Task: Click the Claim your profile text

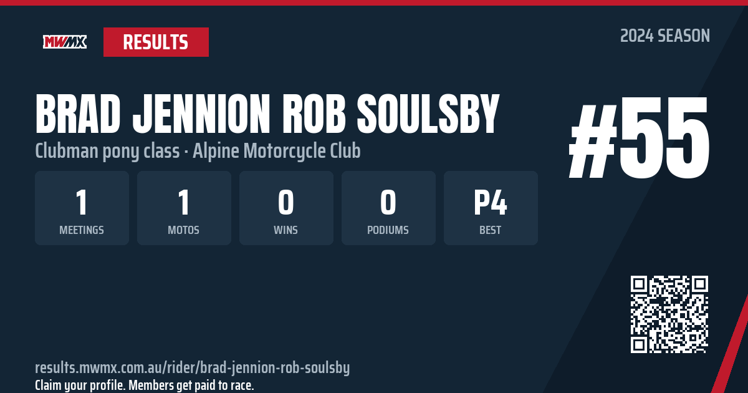Action: 144,385
